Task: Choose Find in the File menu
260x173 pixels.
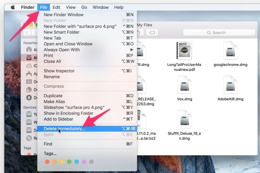Action: click(87, 144)
